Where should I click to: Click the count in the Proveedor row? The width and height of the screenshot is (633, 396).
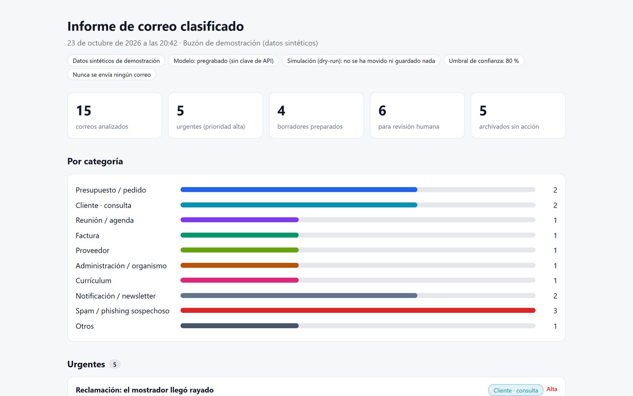point(555,250)
